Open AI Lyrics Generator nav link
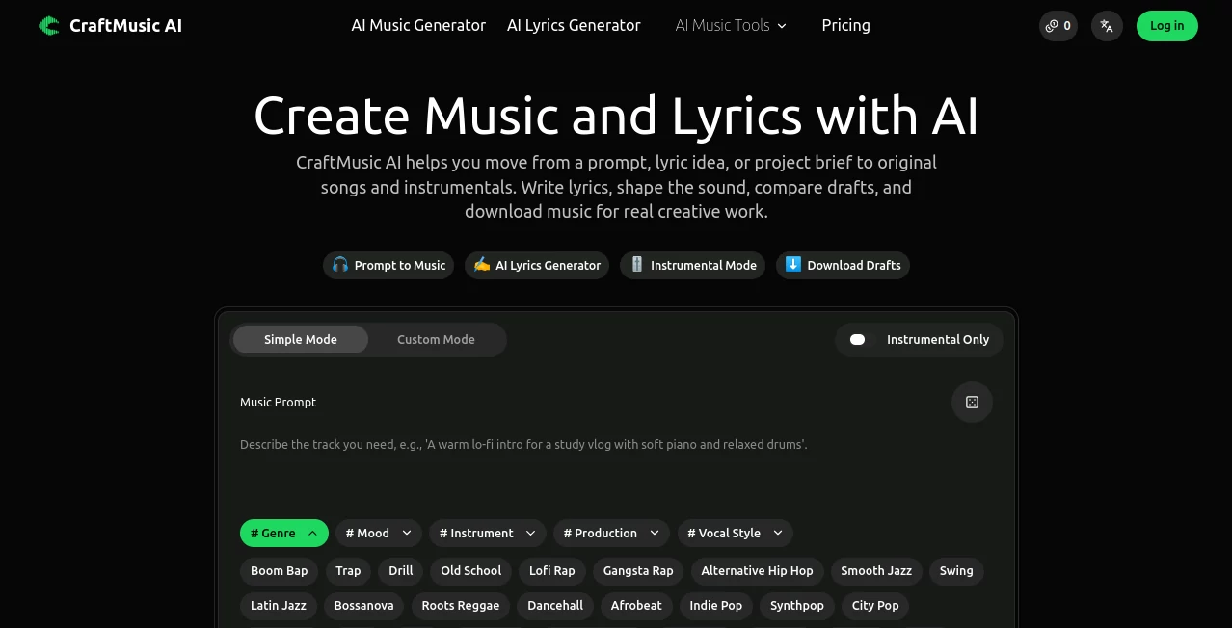1232x628 pixels. pyautogui.click(x=574, y=26)
